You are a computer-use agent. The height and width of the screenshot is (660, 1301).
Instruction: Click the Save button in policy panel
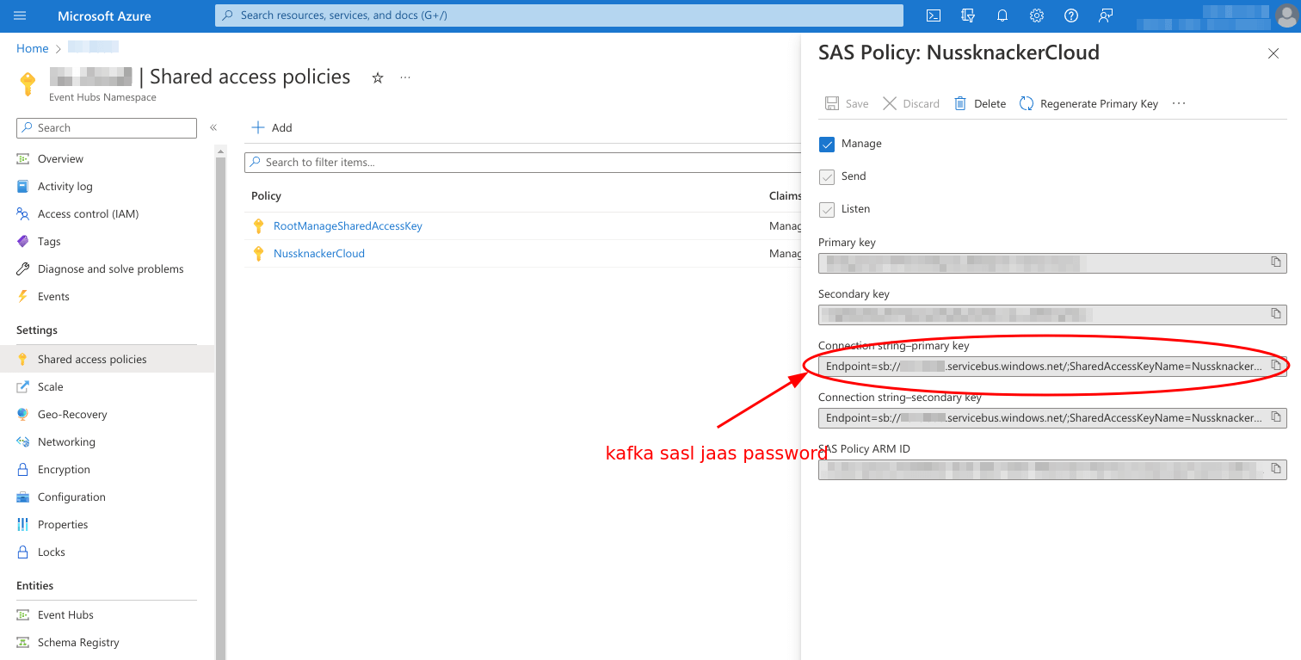pos(847,103)
